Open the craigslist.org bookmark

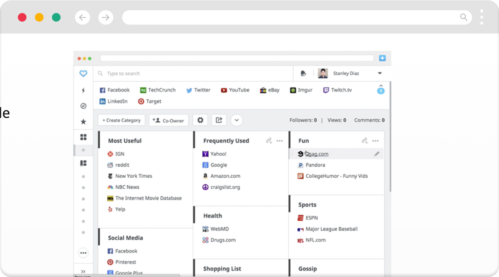click(221, 187)
